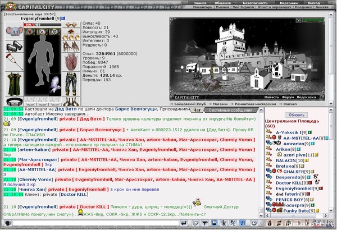Click nickname Cherniy Voron in chat brackets
337x230 pixels.
(x=35, y=180)
